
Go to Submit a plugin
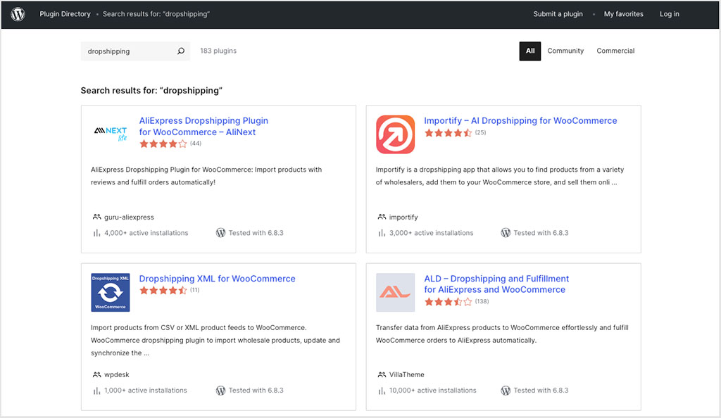point(558,14)
